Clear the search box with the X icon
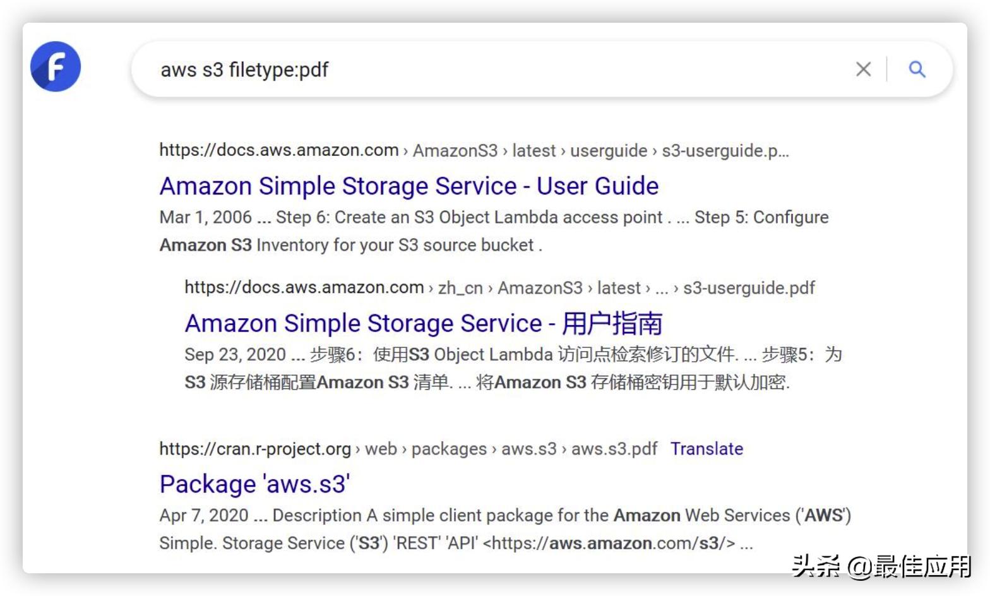The image size is (990, 596). pos(863,69)
